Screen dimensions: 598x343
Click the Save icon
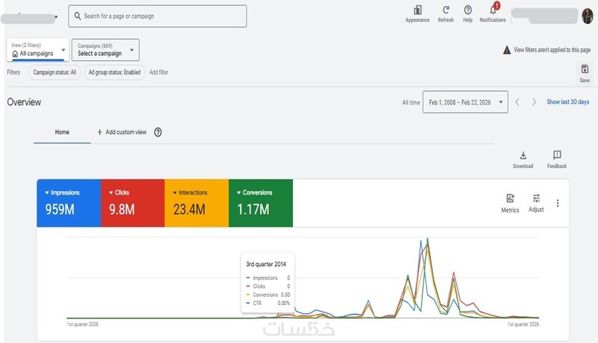pyautogui.click(x=585, y=69)
